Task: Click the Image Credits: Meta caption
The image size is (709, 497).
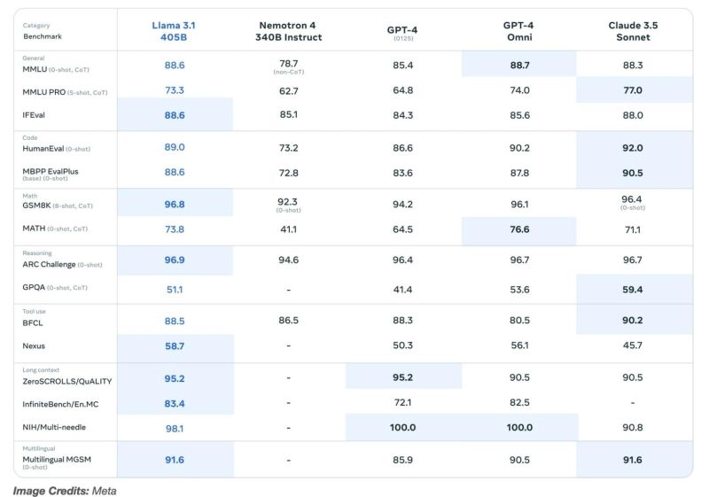Action: 65,490
